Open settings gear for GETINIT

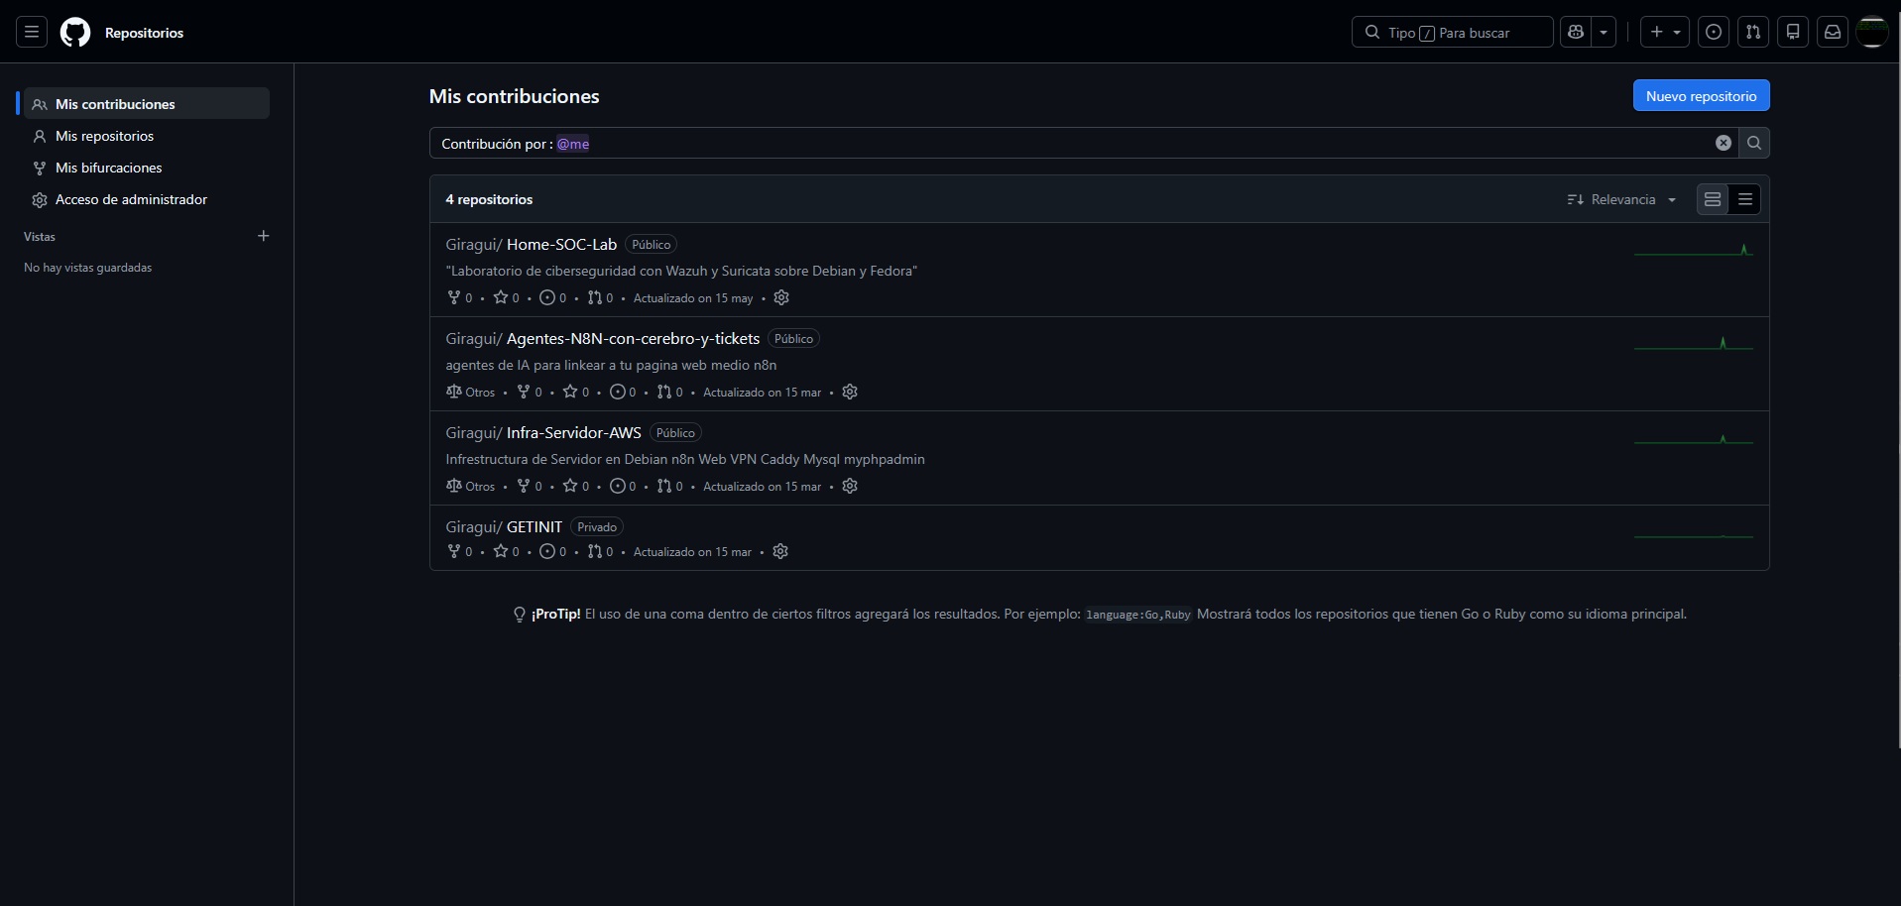pyautogui.click(x=780, y=551)
